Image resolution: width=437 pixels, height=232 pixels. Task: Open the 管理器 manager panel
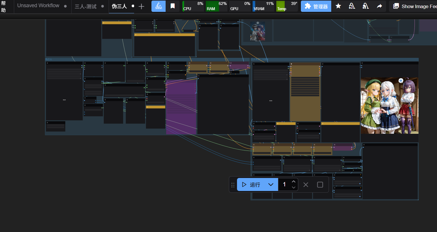pos(316,6)
